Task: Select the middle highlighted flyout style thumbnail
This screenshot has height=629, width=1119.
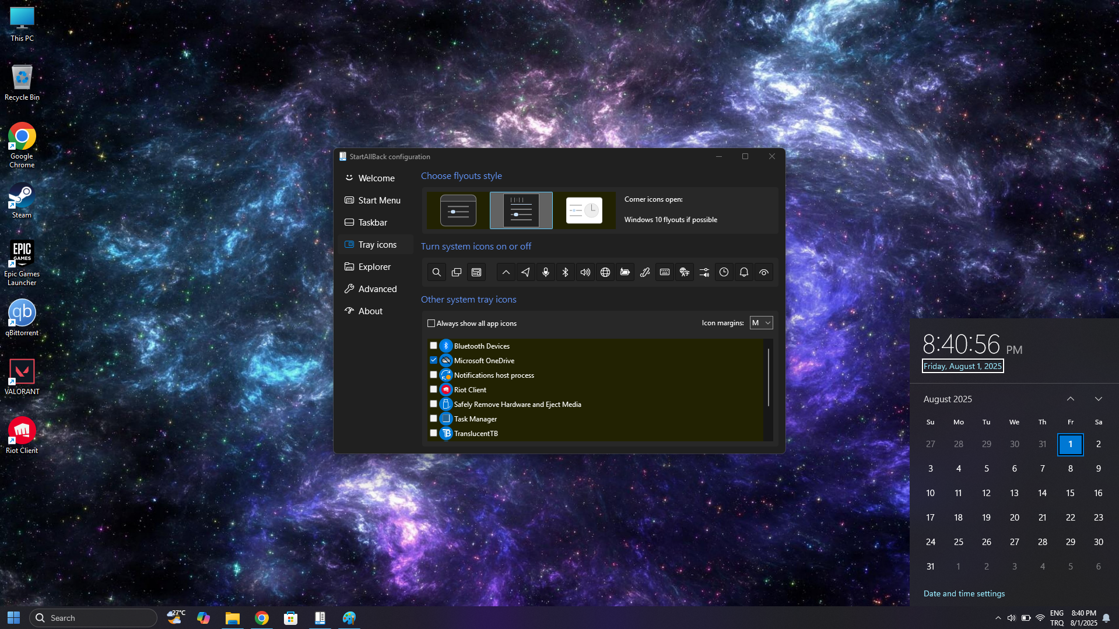Action: 521,210
